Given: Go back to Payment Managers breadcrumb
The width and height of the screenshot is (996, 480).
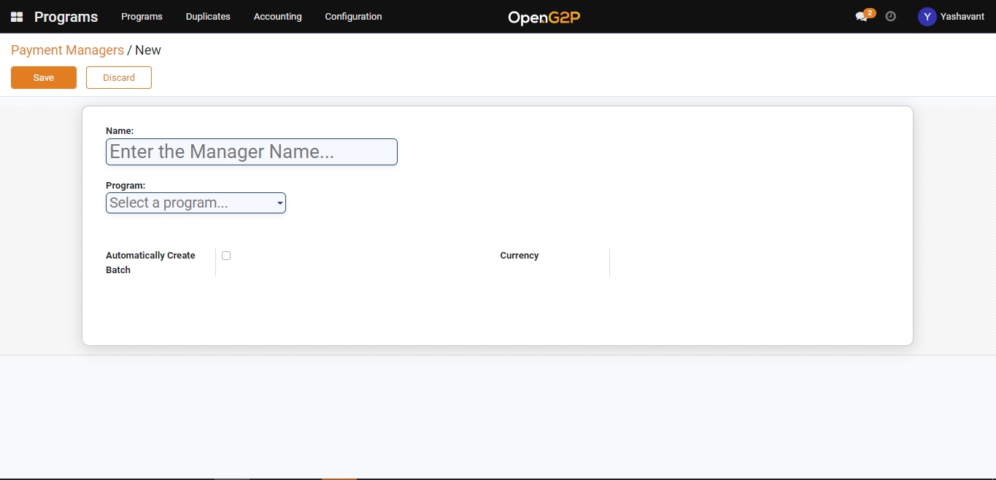Looking at the screenshot, I should (x=67, y=50).
